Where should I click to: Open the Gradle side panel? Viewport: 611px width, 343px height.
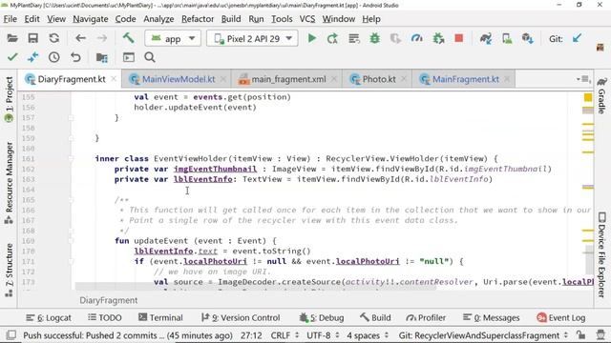601,95
